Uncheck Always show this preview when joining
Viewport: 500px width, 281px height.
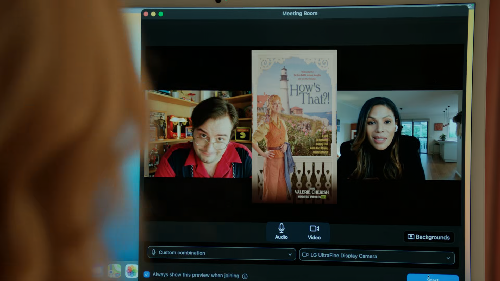(x=147, y=274)
